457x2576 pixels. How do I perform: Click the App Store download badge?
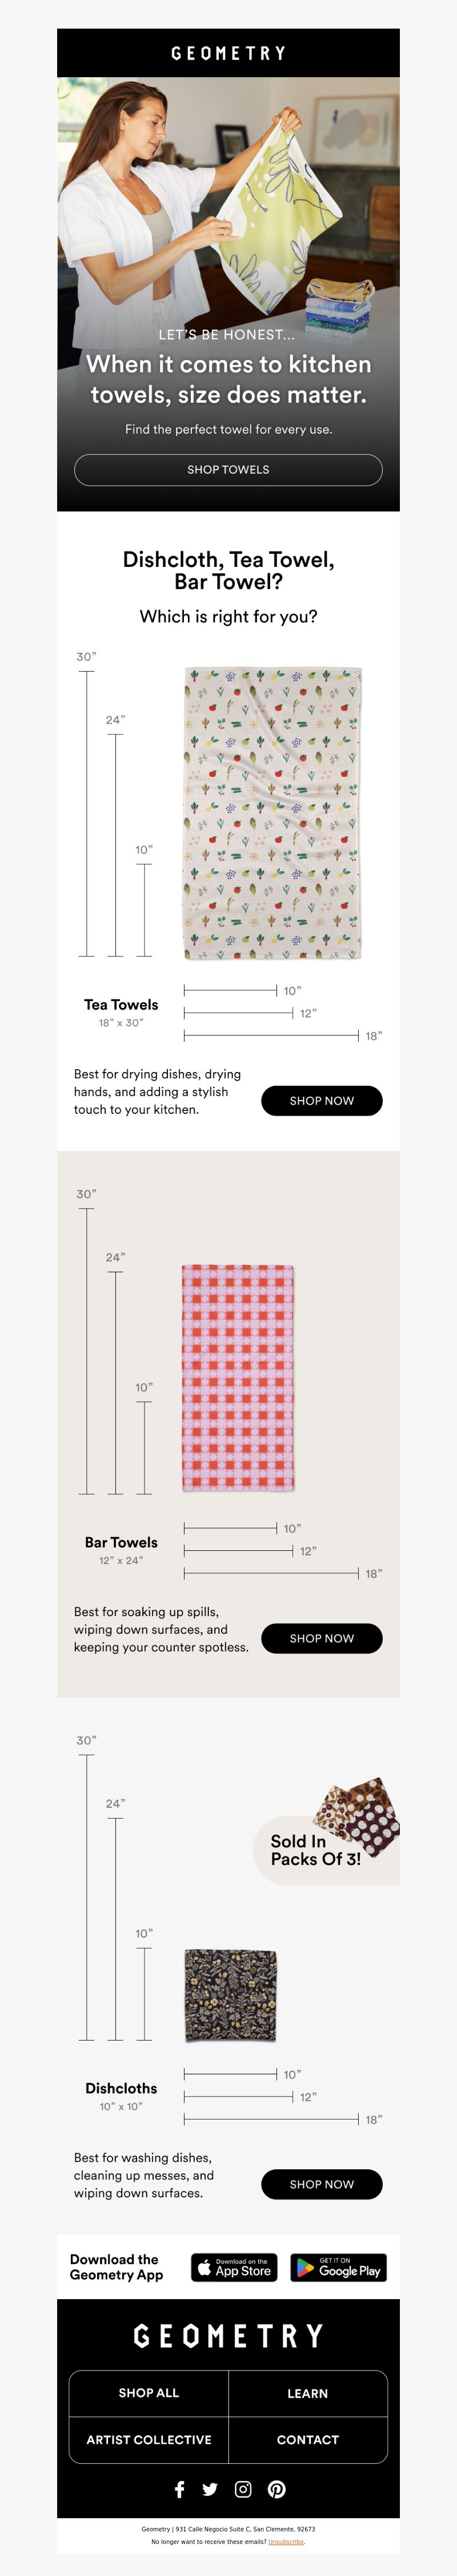(x=234, y=2267)
